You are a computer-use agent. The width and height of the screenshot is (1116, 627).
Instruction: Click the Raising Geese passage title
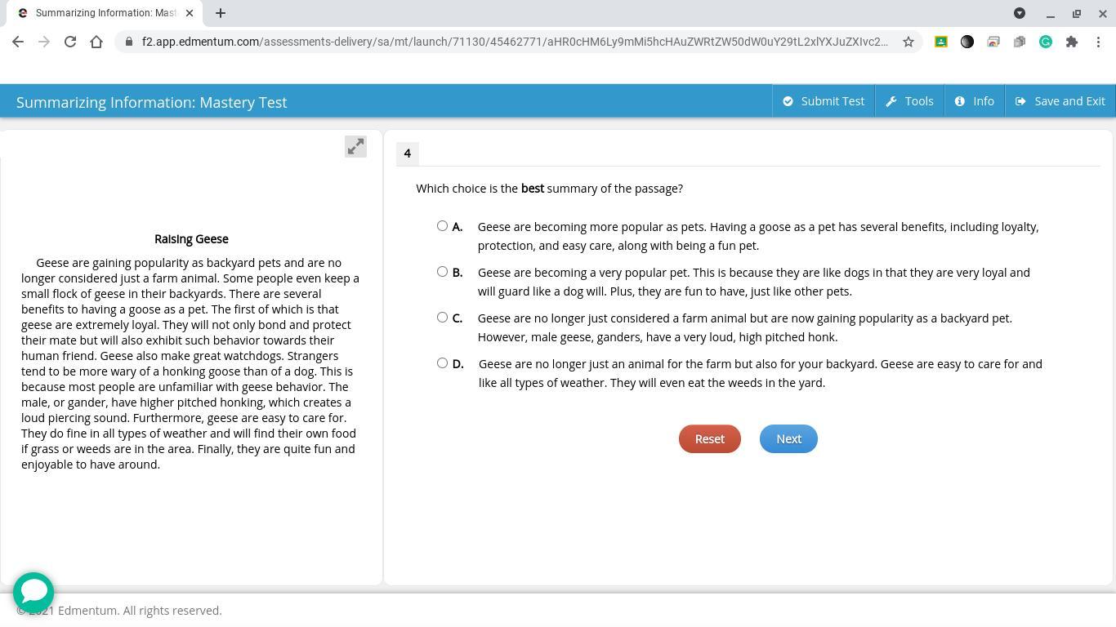191,239
